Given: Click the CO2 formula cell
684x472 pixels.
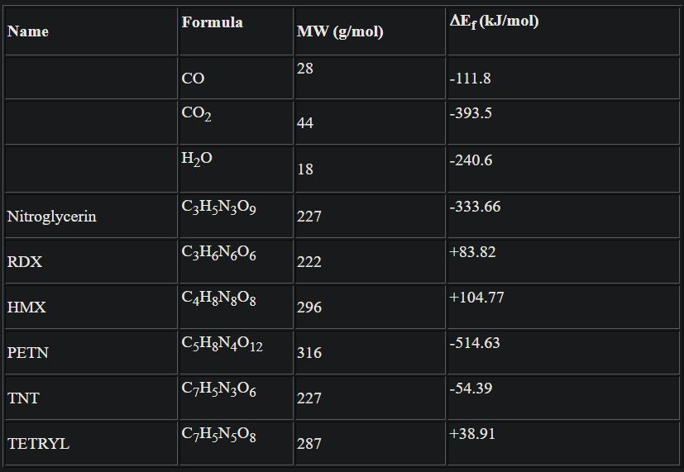Looking at the screenshot, I should (x=197, y=114).
